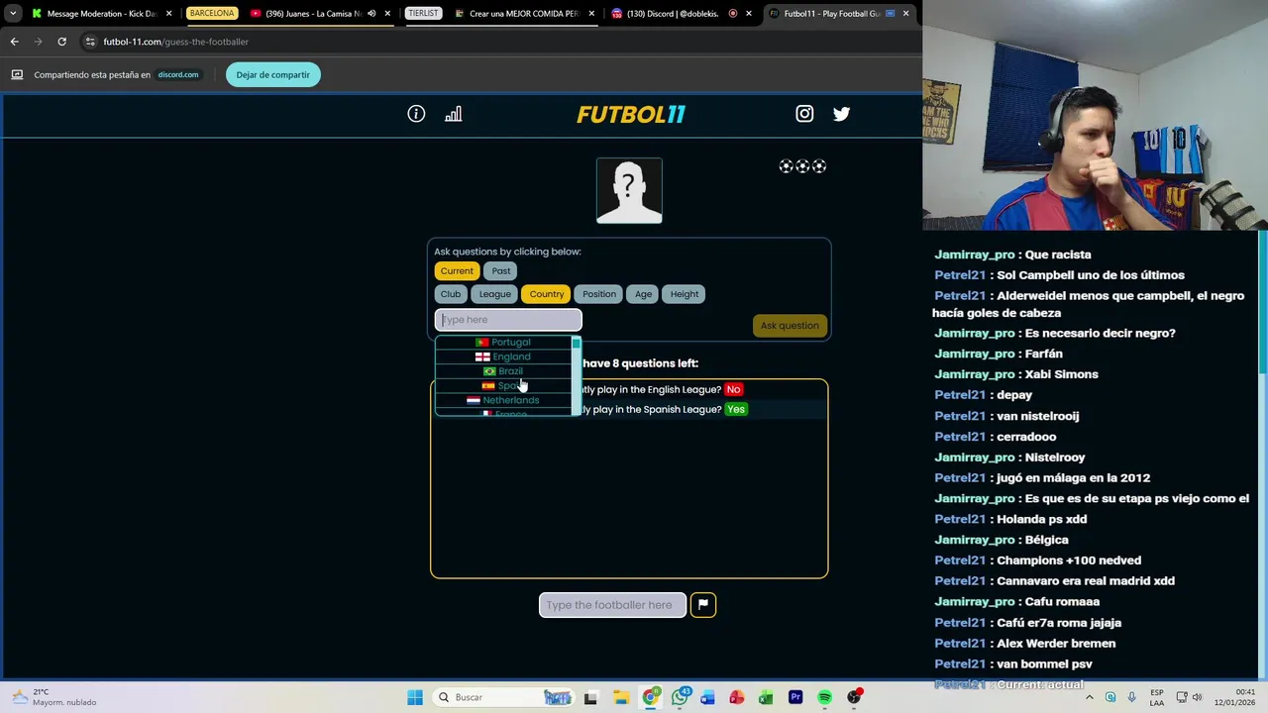Visit the Futbol11 Twitter page
Viewport: 1268px width, 713px height.
[x=841, y=114]
